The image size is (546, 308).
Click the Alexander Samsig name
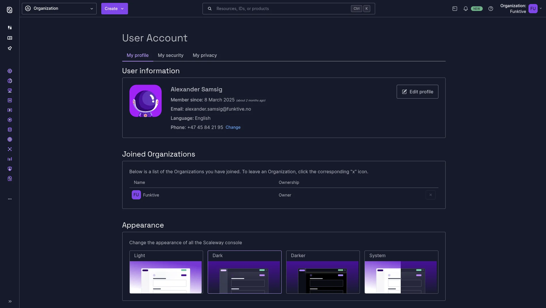click(196, 89)
